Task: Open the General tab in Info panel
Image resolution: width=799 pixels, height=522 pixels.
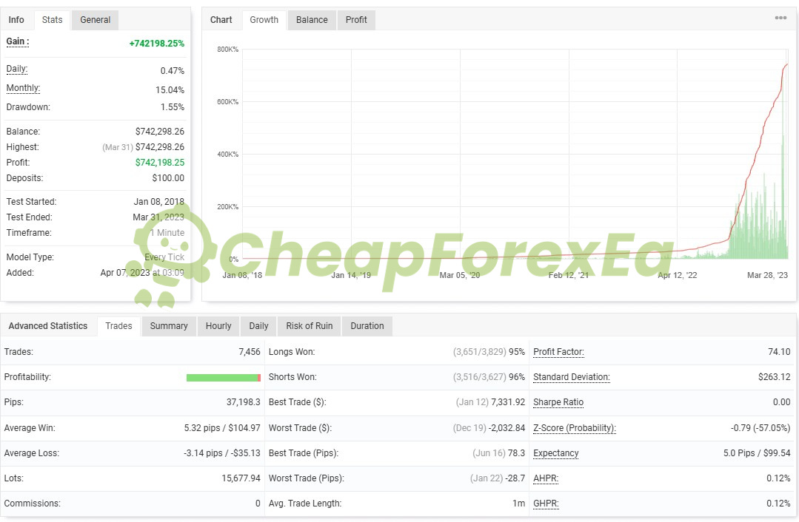Action: click(95, 20)
